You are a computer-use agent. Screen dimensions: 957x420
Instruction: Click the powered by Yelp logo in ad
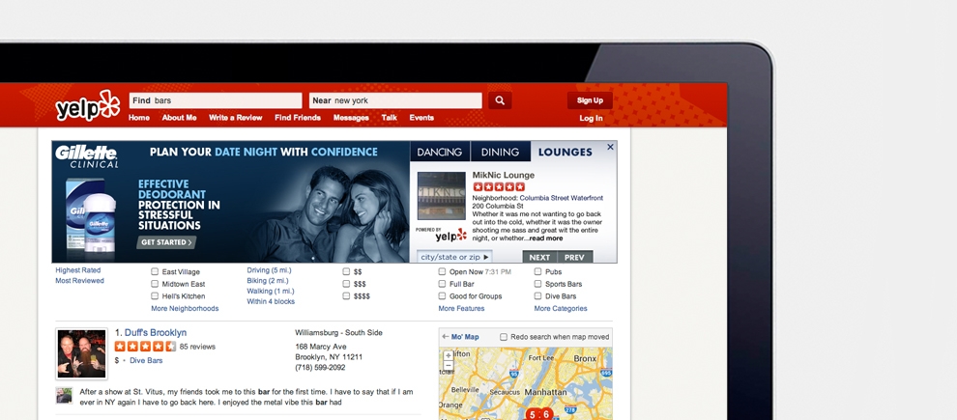pos(441,235)
